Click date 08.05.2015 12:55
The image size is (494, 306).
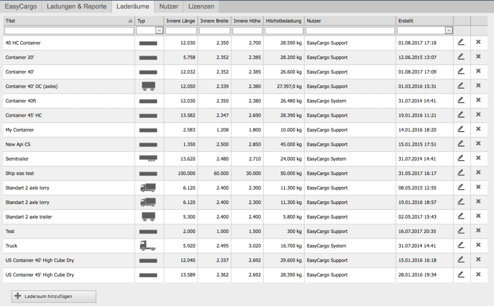pyautogui.click(x=417, y=188)
